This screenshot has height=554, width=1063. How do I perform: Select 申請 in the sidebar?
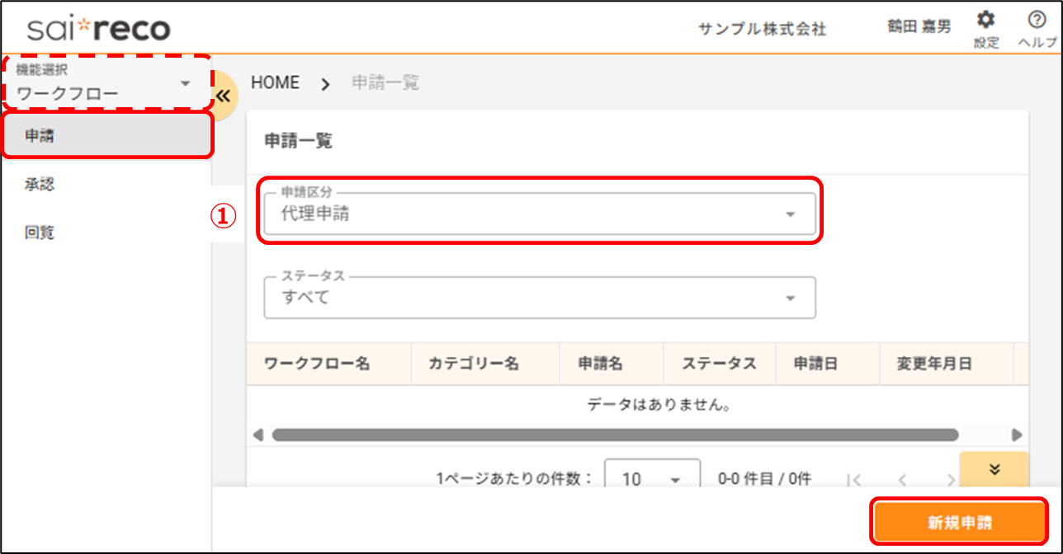coord(107,136)
